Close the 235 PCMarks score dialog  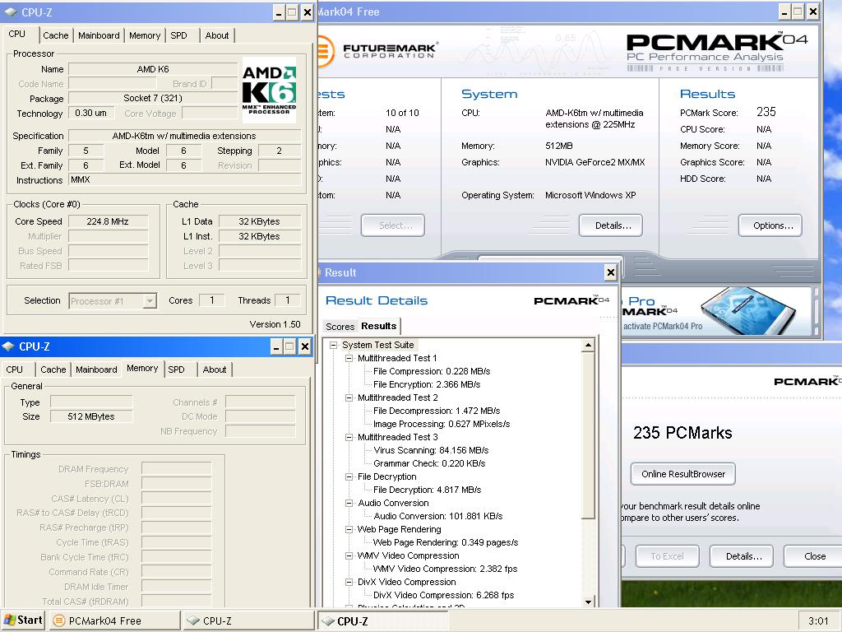[814, 556]
